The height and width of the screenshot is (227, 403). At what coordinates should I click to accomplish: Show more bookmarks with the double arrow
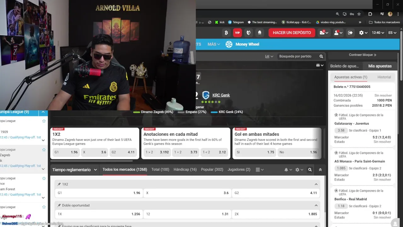coord(360,22)
